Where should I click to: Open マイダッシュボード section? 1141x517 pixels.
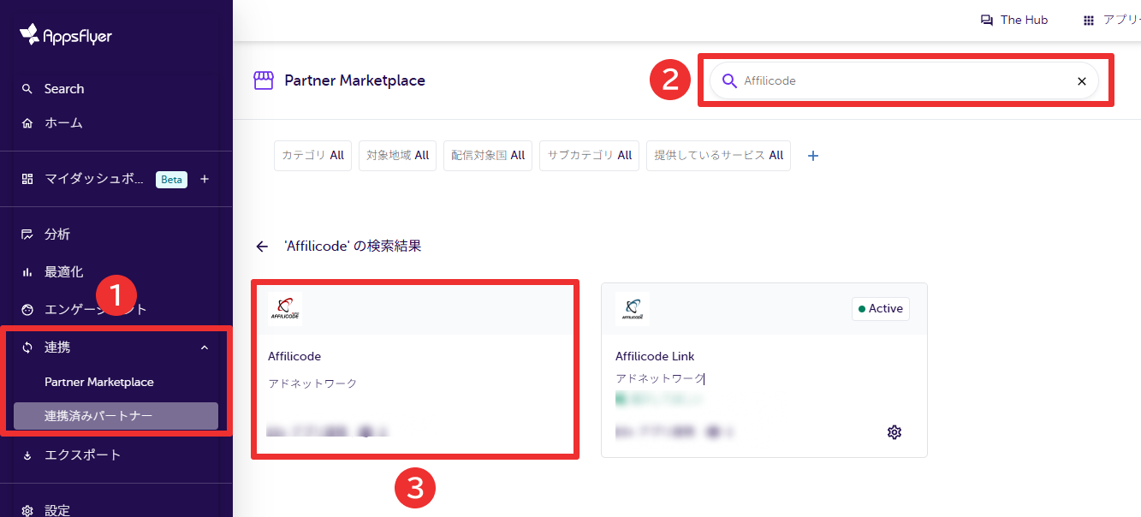point(94,180)
